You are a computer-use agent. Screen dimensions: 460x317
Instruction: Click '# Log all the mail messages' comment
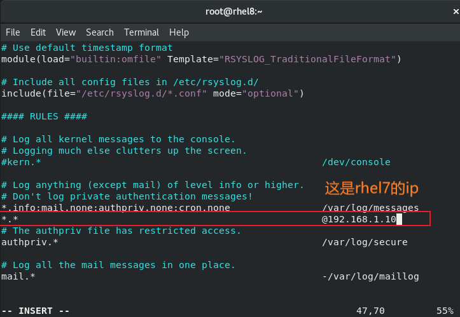pos(118,265)
